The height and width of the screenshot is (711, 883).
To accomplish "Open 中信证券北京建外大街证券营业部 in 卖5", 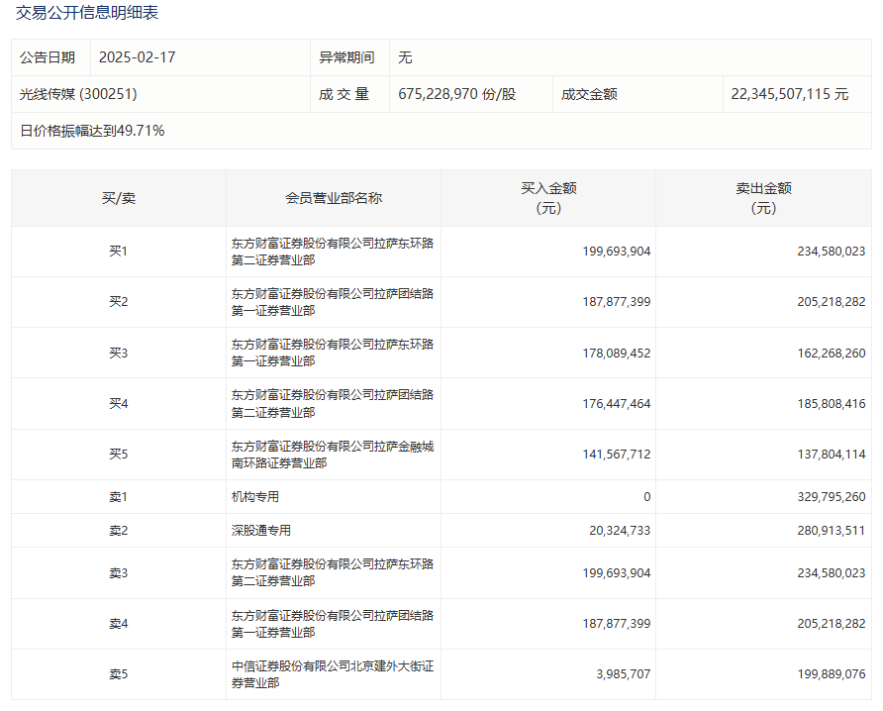I will 331,673.
